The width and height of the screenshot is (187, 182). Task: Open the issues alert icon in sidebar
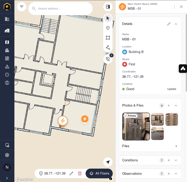click(7, 75)
